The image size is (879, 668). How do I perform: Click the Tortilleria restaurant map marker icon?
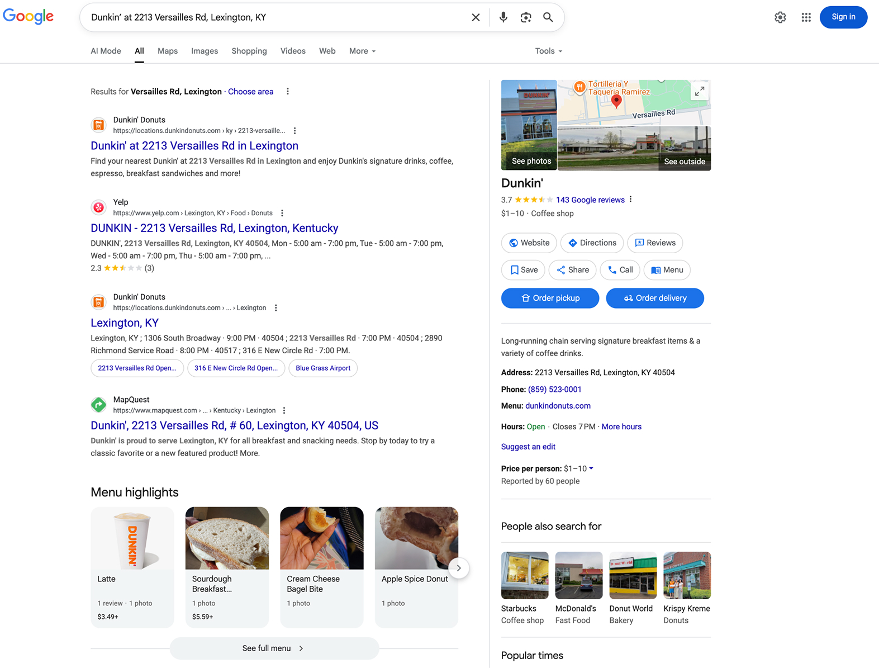[x=579, y=87]
